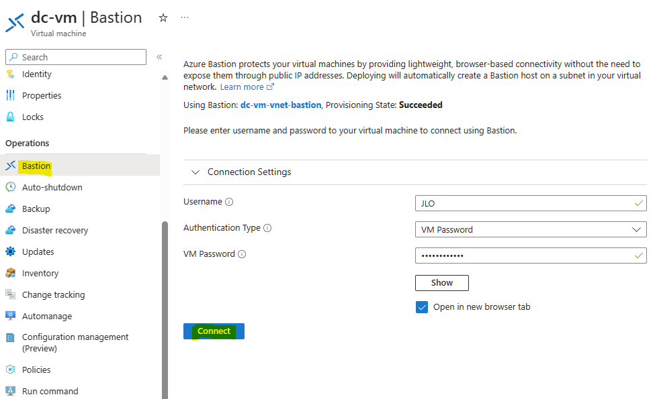Click the magnifier icon in the search box
The width and height of the screenshot is (655, 399).
(x=14, y=57)
